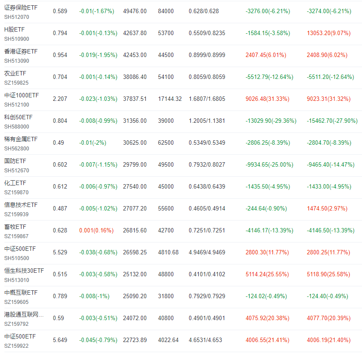Viewport: 362px width, 353px height.
Task: Click the code SZ159922
Action: click(16, 346)
